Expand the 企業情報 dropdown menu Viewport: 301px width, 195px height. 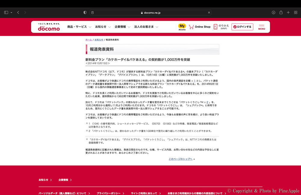click(x=122, y=27)
